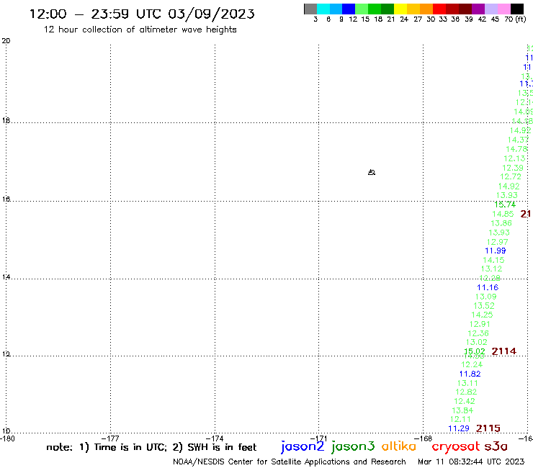The width and height of the screenshot is (533, 468).
Task: Pick the yellow swatch in the legend
Action: [x=400, y=9]
